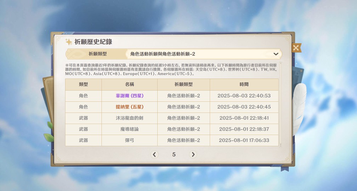Click 角色活動祈願-2 cell in 提納里 row
The image size is (357, 191).
(183, 107)
